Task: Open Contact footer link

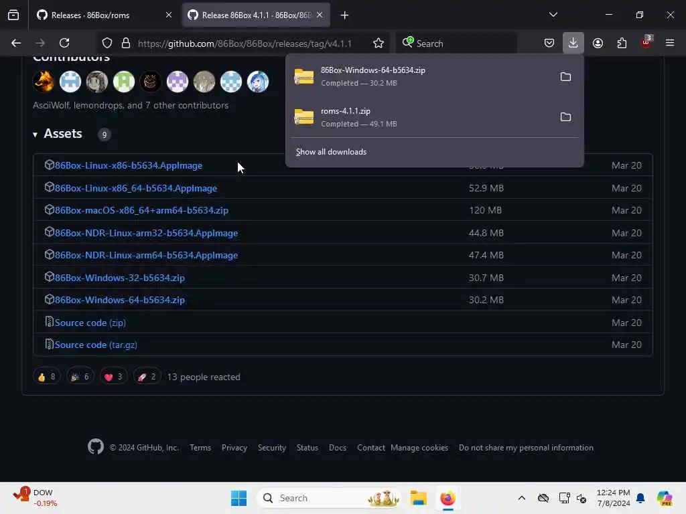Action: (370, 448)
